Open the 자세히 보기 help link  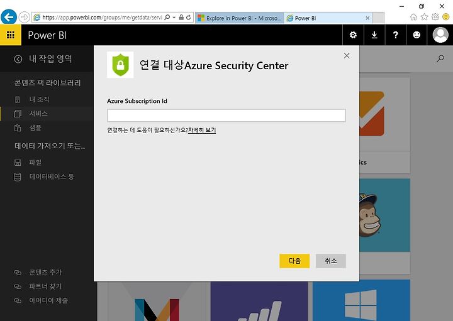(202, 130)
